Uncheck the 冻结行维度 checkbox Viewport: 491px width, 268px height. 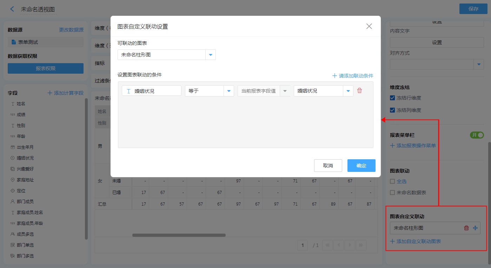click(x=392, y=98)
